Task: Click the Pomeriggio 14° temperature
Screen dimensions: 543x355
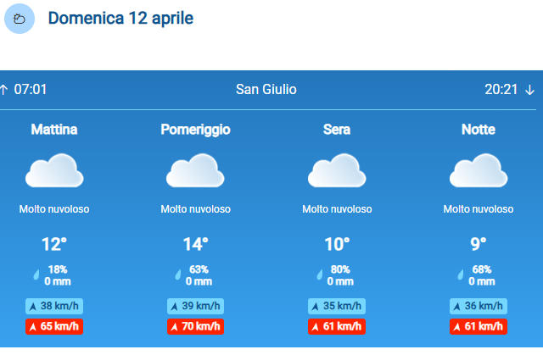Action: pos(196,245)
